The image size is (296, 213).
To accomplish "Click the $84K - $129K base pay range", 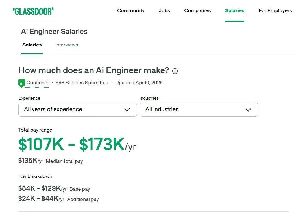I will 40,189.
